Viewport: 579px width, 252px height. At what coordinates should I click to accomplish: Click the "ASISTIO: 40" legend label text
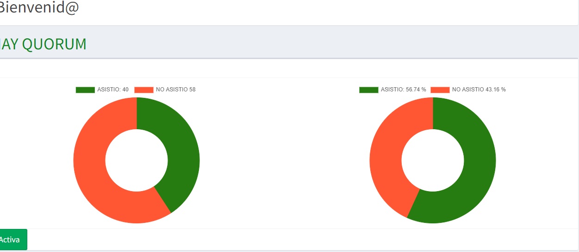pos(113,90)
